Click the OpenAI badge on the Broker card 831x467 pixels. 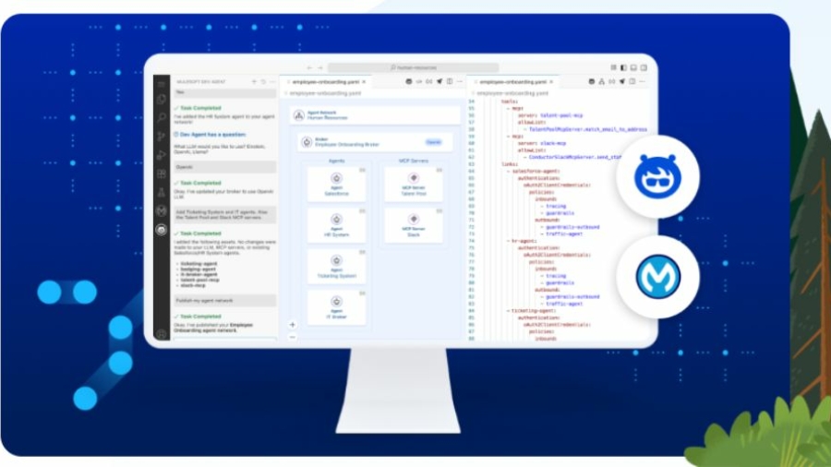point(434,142)
